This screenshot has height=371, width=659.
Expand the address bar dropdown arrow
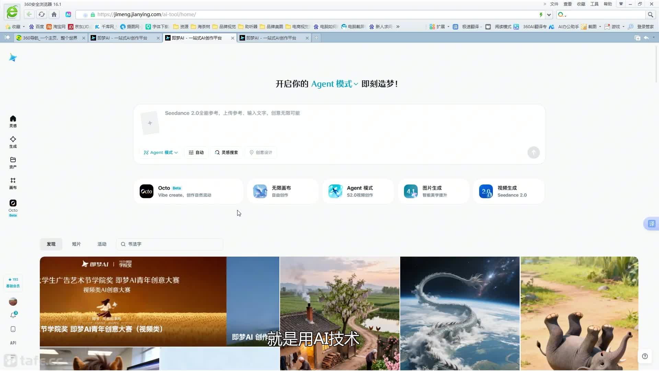pyautogui.click(x=549, y=15)
